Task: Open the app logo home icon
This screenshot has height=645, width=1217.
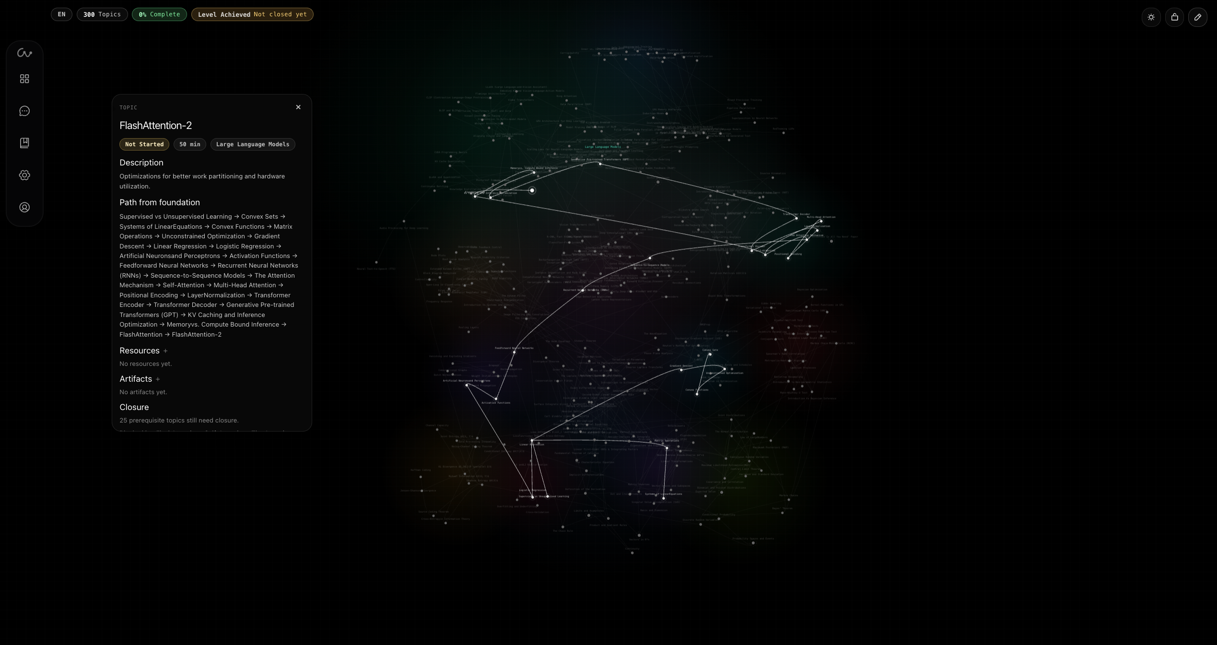Action: pyautogui.click(x=24, y=53)
